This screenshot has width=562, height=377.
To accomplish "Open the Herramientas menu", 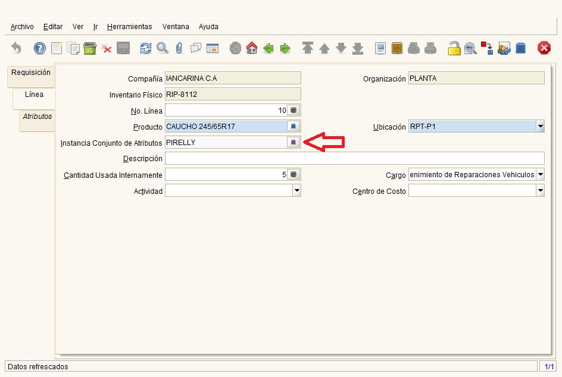I will pyautogui.click(x=129, y=27).
